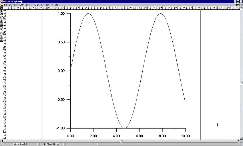Click the '0.00' Y axis label

tap(61, 71)
